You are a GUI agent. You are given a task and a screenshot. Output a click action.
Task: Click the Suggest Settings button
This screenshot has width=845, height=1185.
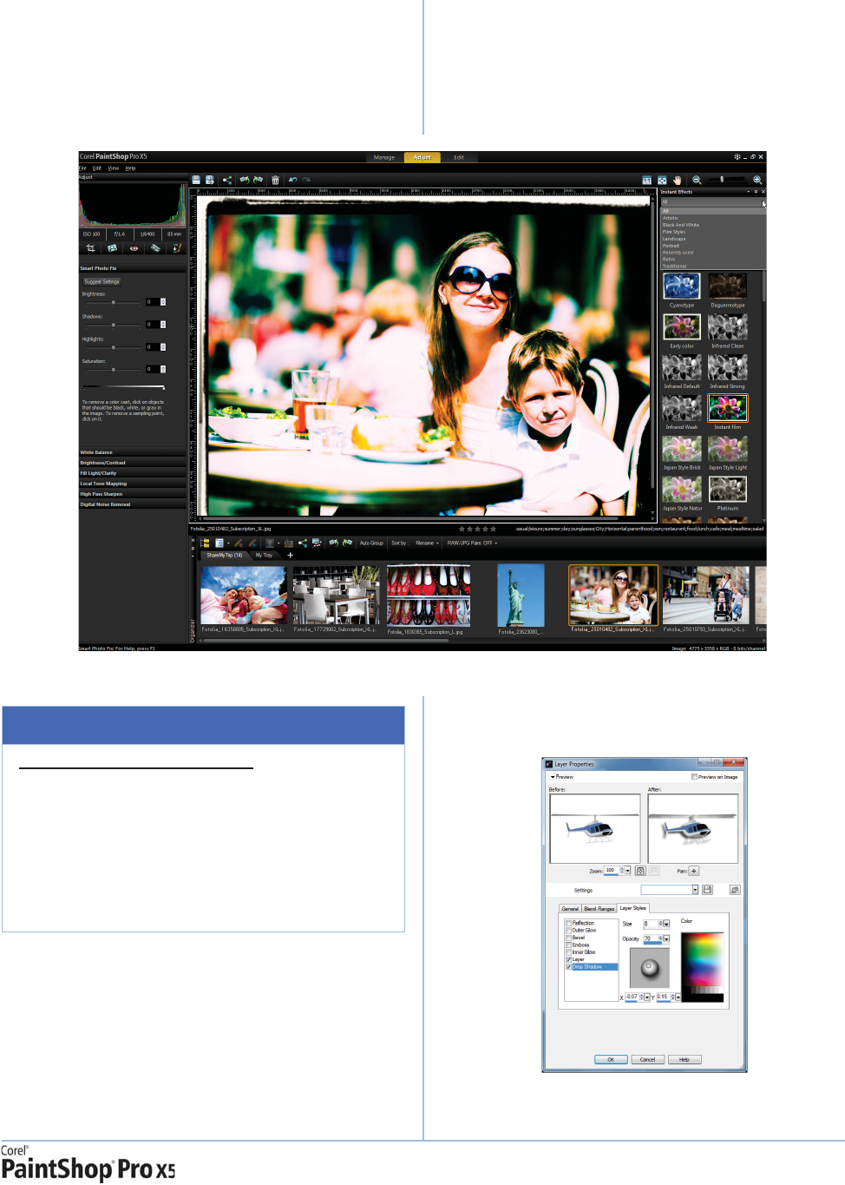point(102,281)
